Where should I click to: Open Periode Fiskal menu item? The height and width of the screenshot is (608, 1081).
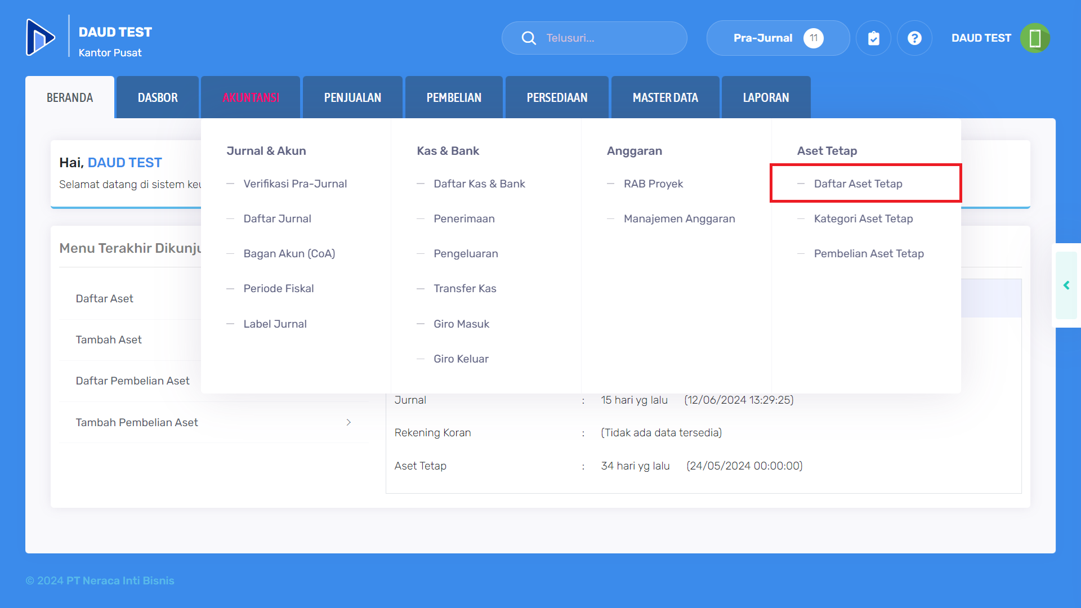coord(278,288)
